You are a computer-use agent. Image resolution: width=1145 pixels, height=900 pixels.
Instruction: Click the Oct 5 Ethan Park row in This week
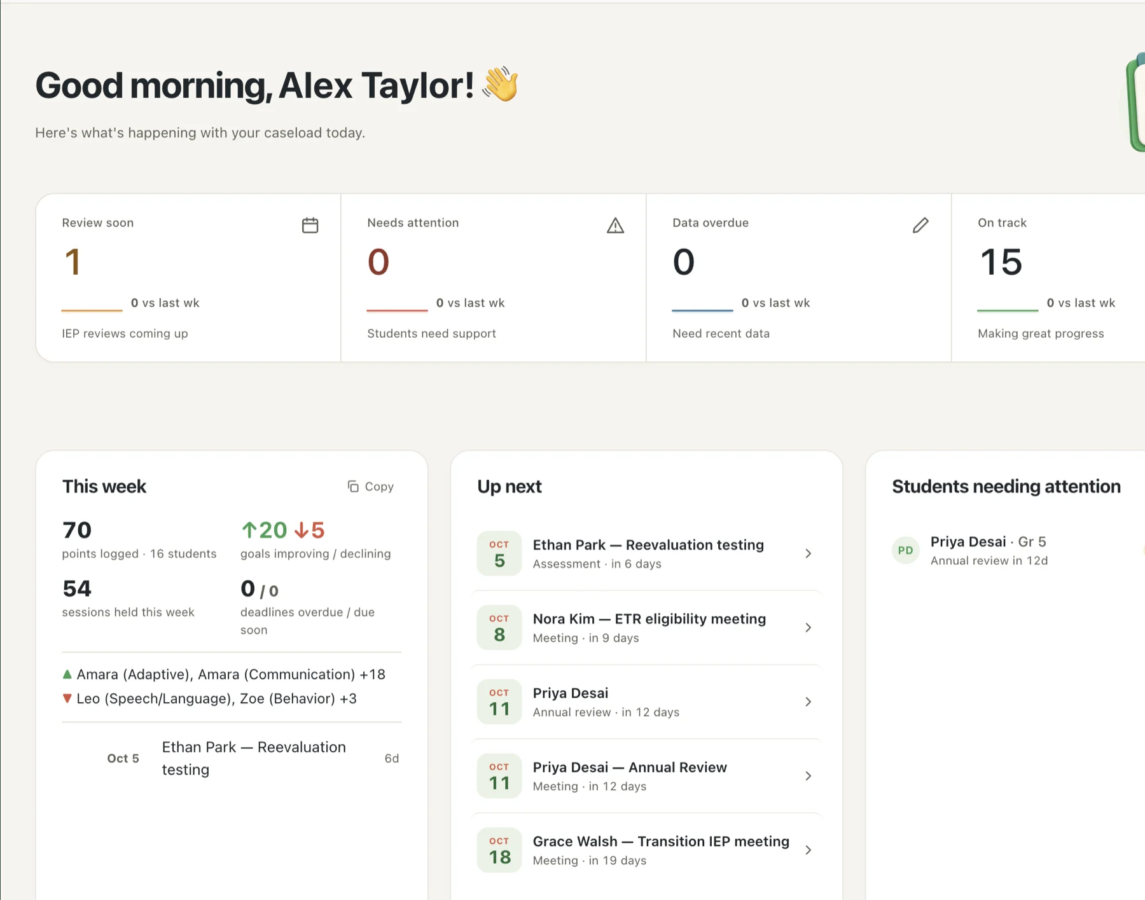pos(232,758)
